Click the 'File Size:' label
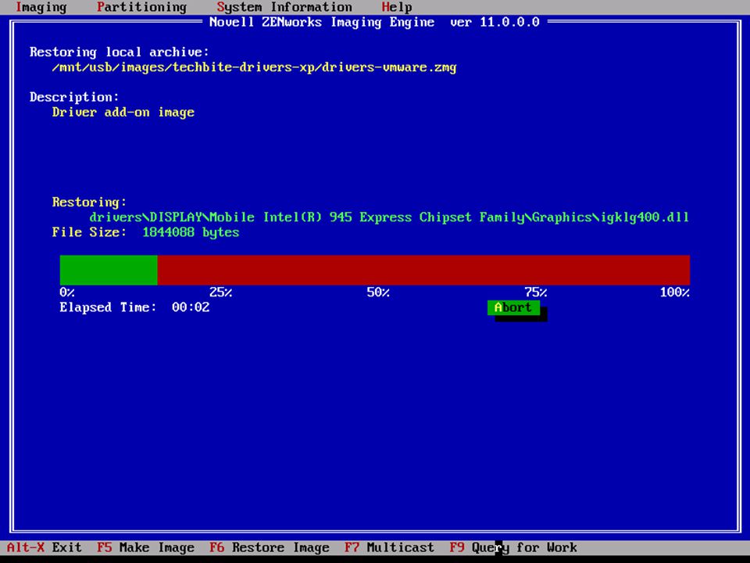750x563 pixels. (89, 232)
